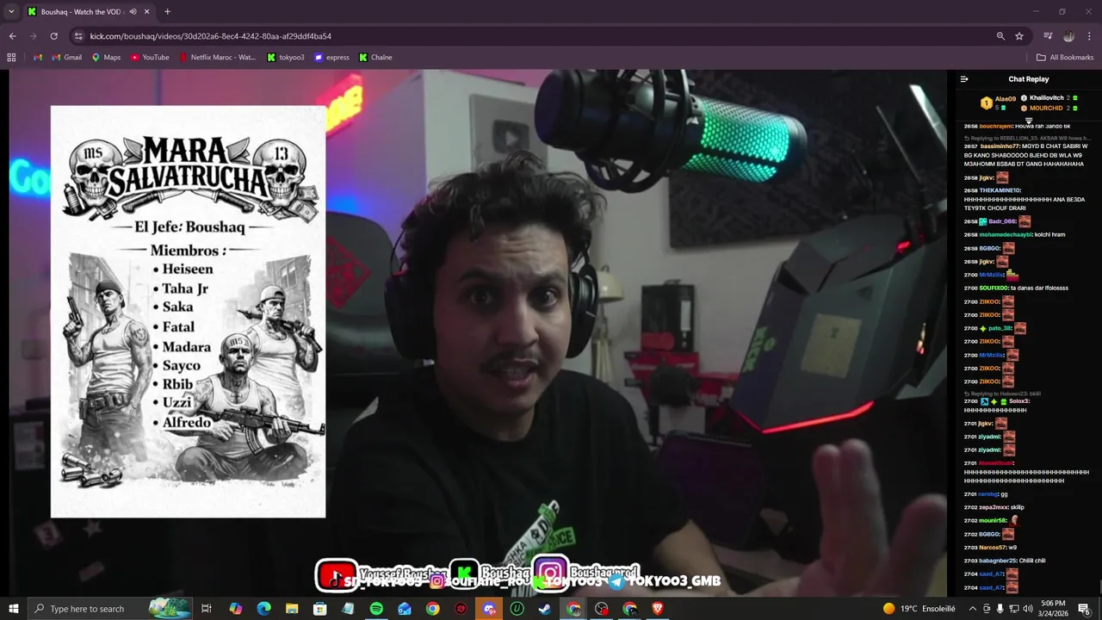Viewport: 1102px width, 620px height.
Task: Open the All Bookmarks folder
Action: click(x=1065, y=58)
